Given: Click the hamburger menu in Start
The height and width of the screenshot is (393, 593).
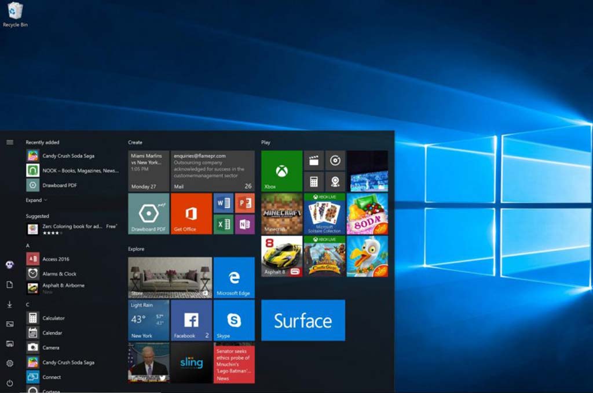Looking at the screenshot, I should click(10, 142).
